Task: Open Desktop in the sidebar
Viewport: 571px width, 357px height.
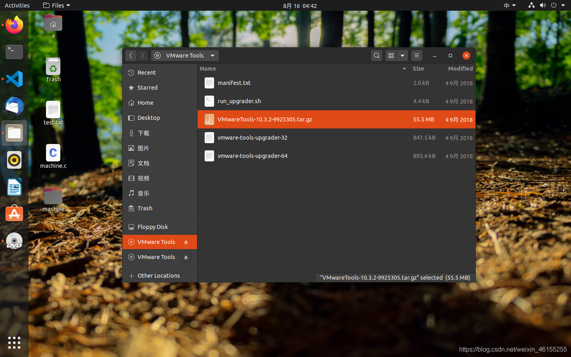Action: (160, 118)
